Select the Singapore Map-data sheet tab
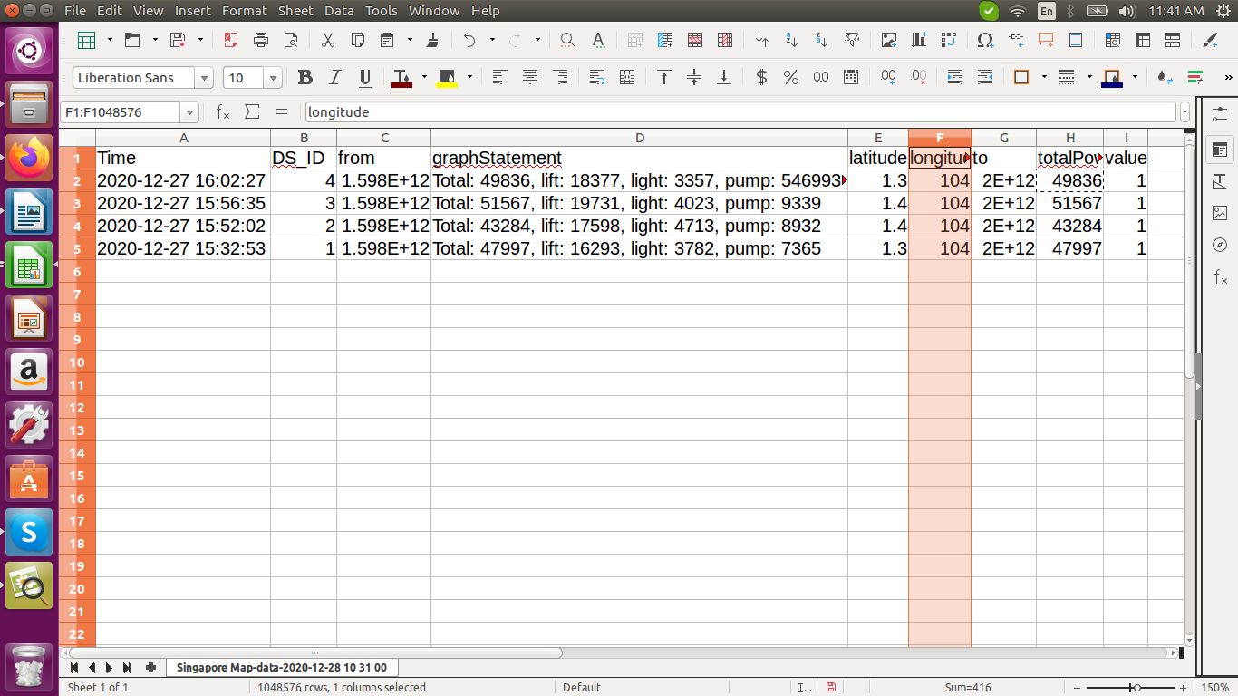Viewport: 1238px width, 696px height. pos(282,668)
